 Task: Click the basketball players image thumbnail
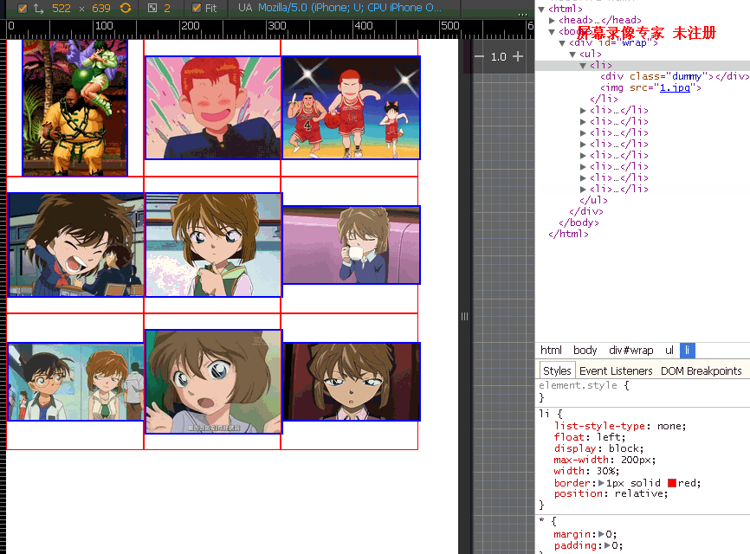click(351, 108)
